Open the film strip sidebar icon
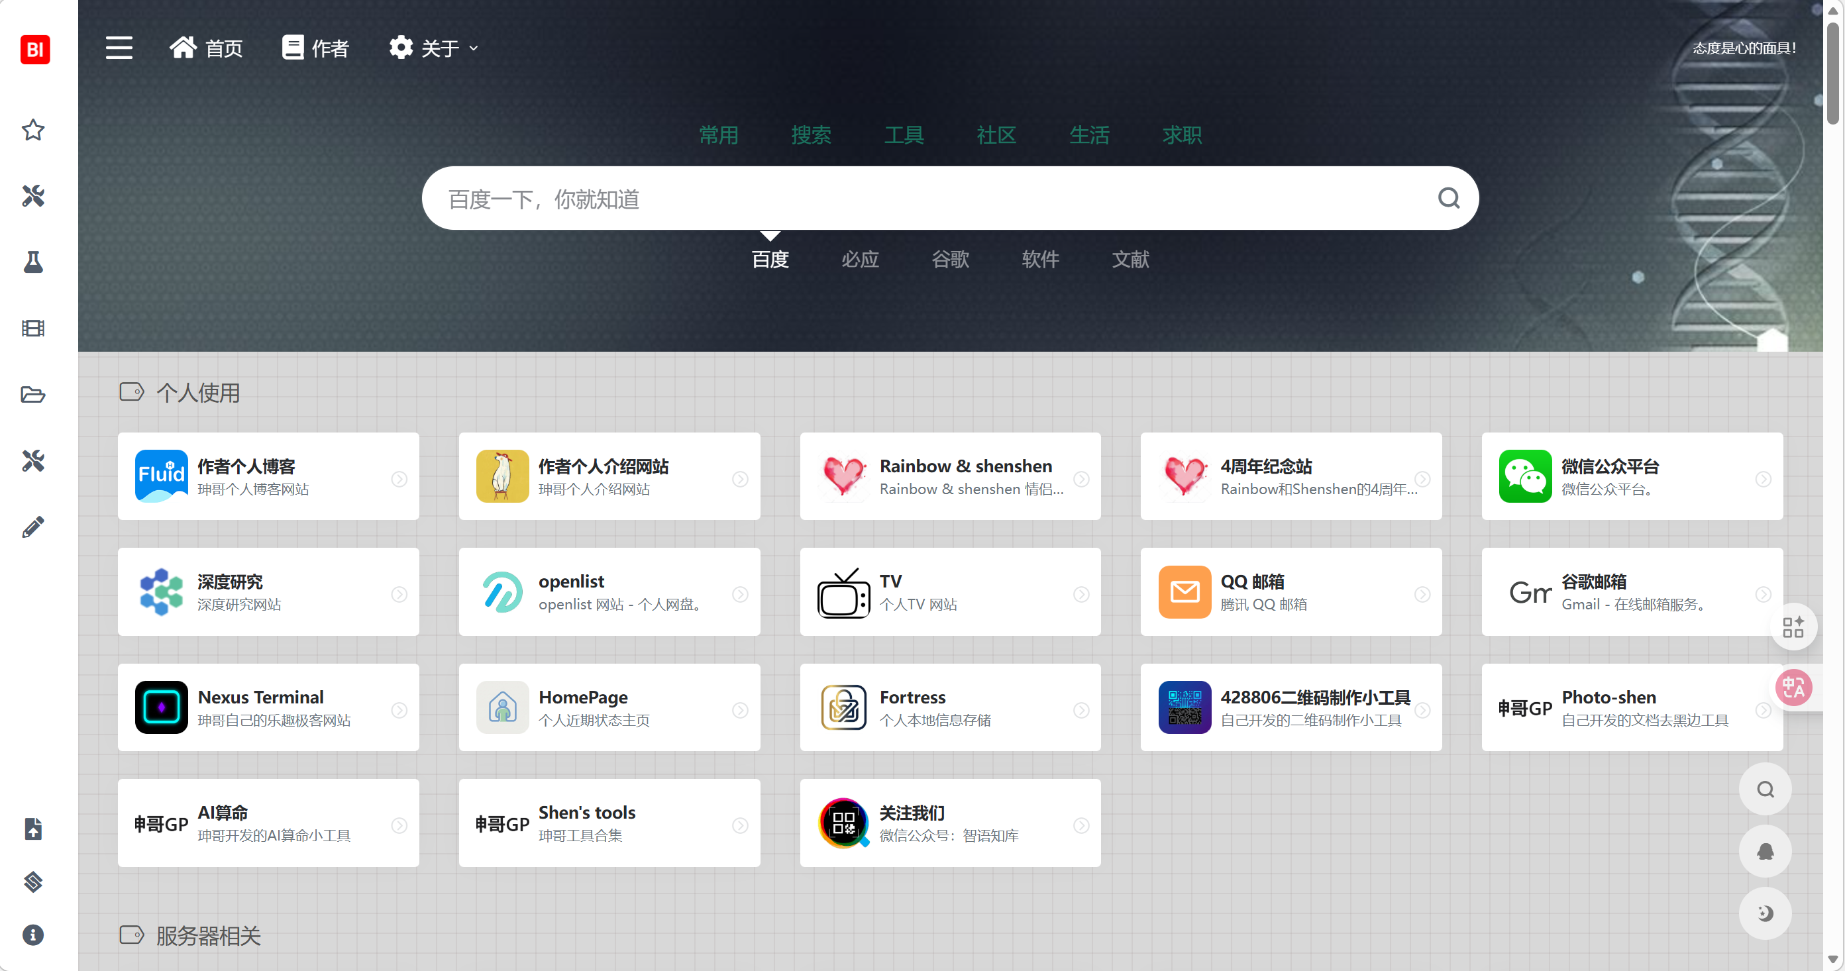 pyautogui.click(x=33, y=328)
